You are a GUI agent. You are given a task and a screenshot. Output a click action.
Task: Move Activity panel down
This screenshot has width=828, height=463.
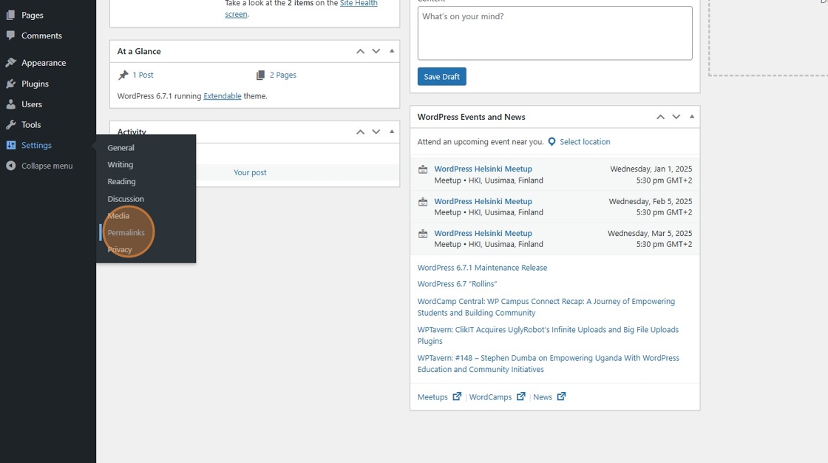coord(376,132)
